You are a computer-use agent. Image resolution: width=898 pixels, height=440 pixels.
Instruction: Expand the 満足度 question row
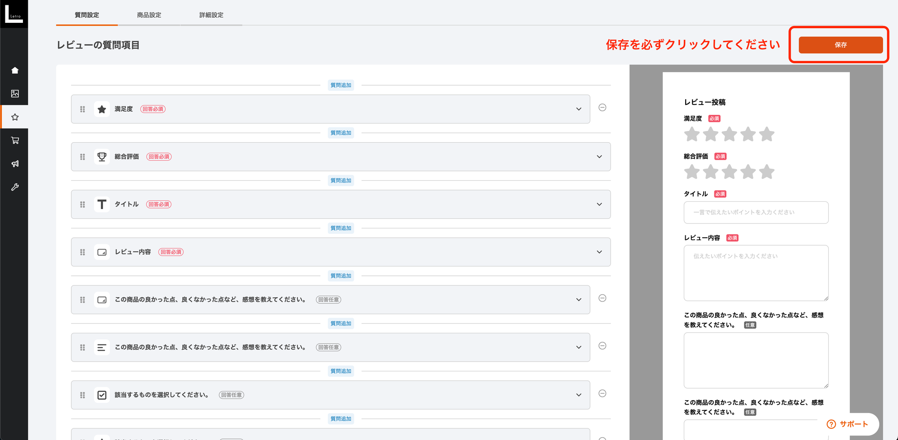(578, 109)
